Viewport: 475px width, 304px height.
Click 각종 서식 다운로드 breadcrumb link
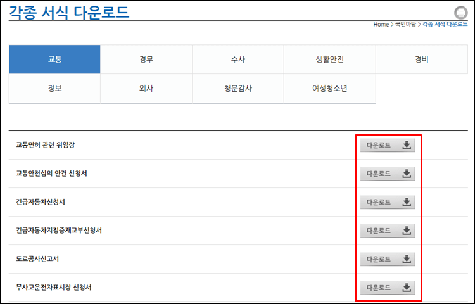[x=445, y=25]
